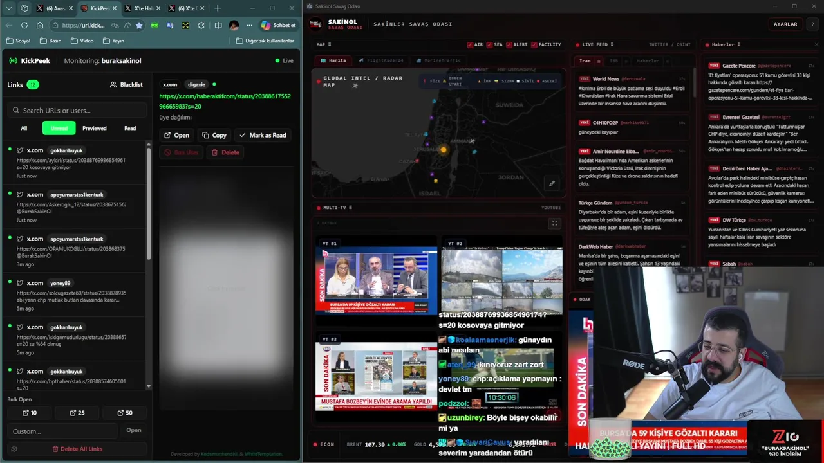The width and height of the screenshot is (824, 463).
Task: Select the Previewed filter tab
Action: tap(95, 128)
